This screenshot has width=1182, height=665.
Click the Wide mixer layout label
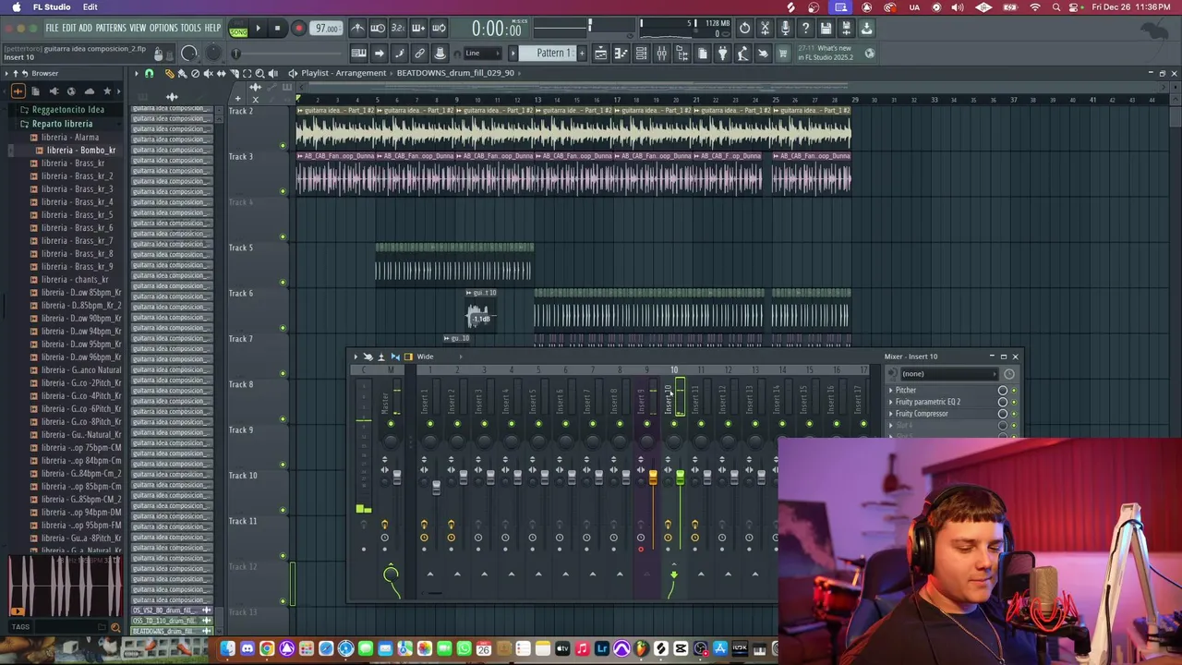pos(425,357)
